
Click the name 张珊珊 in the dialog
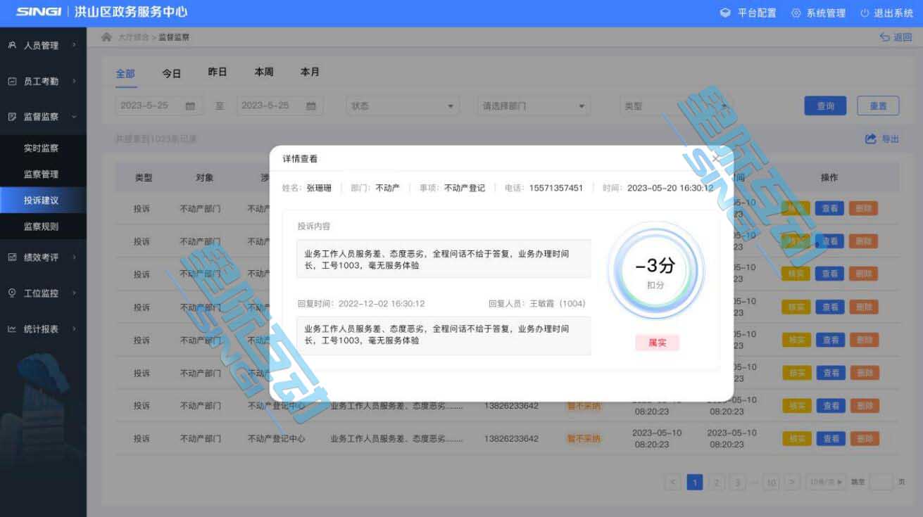click(x=320, y=188)
